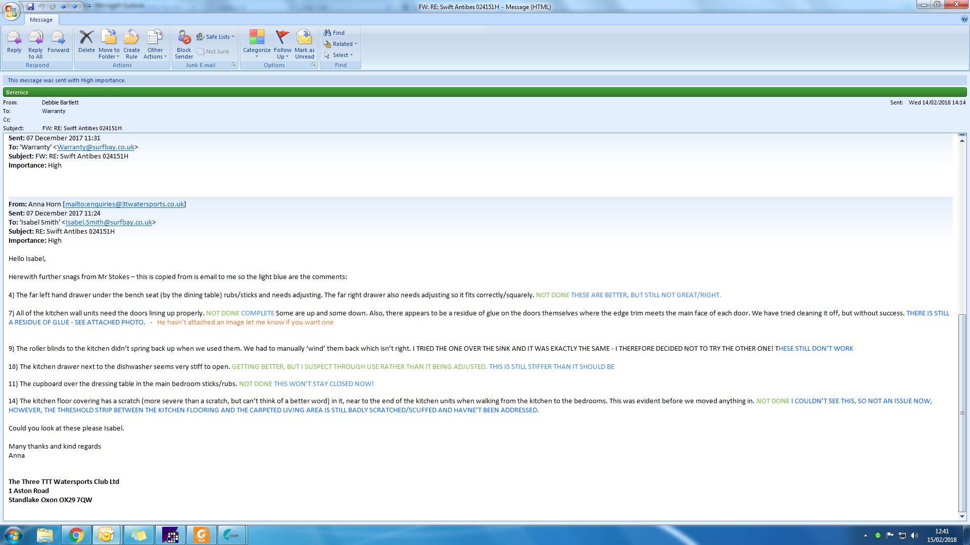Mark the message as Unread
The height and width of the screenshot is (545, 970).
click(x=305, y=41)
